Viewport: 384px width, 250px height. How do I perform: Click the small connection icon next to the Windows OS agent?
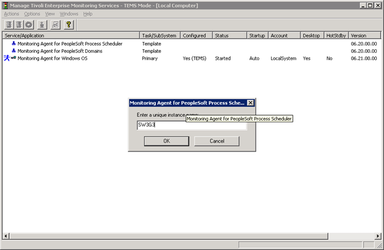click(13, 58)
